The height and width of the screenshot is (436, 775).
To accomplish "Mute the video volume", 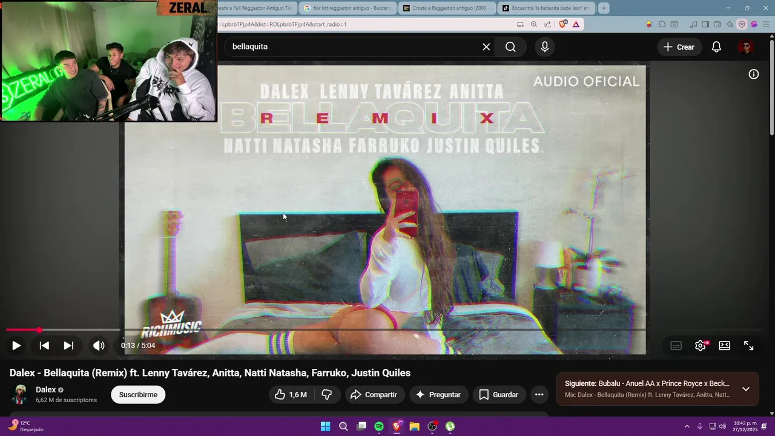I will pyautogui.click(x=99, y=346).
